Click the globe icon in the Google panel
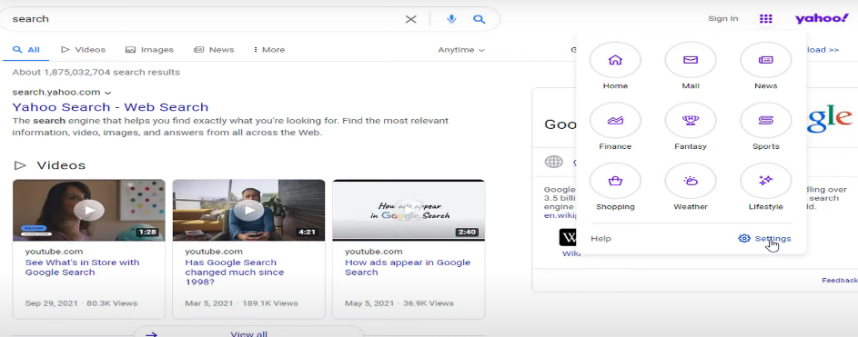 (x=554, y=163)
